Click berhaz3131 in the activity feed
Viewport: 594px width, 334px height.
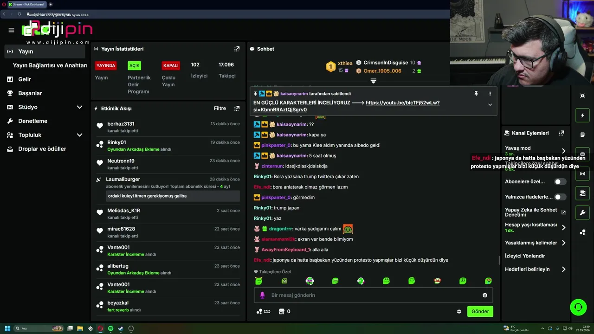(x=121, y=124)
